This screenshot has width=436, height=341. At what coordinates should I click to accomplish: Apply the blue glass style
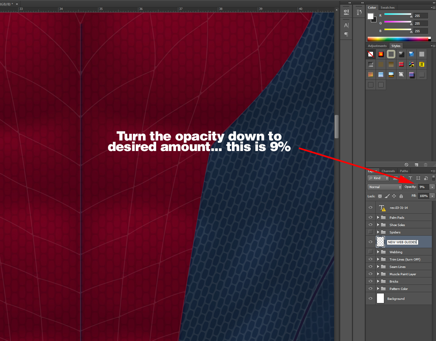[411, 54]
